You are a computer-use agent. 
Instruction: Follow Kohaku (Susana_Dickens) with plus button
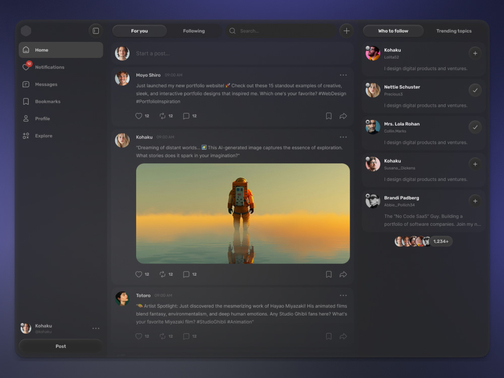pos(475,164)
